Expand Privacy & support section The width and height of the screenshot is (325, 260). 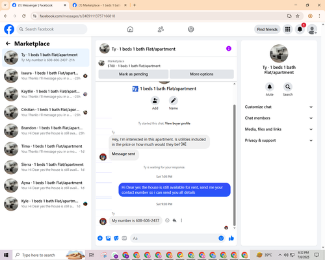(x=279, y=140)
